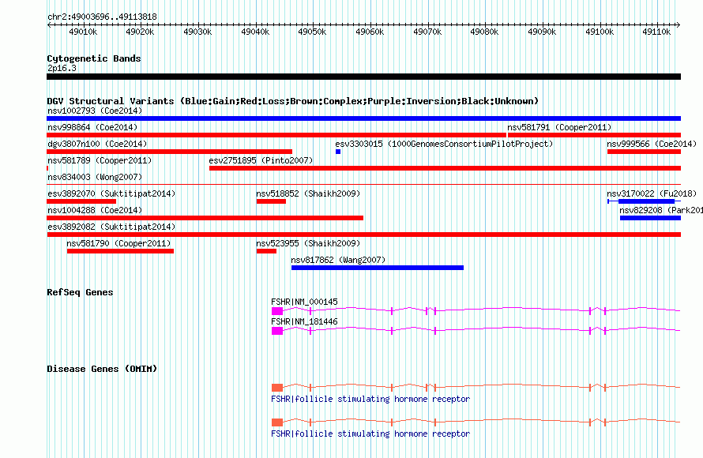Click the nsv999566 (Coe2014) red loss bar

pos(645,152)
